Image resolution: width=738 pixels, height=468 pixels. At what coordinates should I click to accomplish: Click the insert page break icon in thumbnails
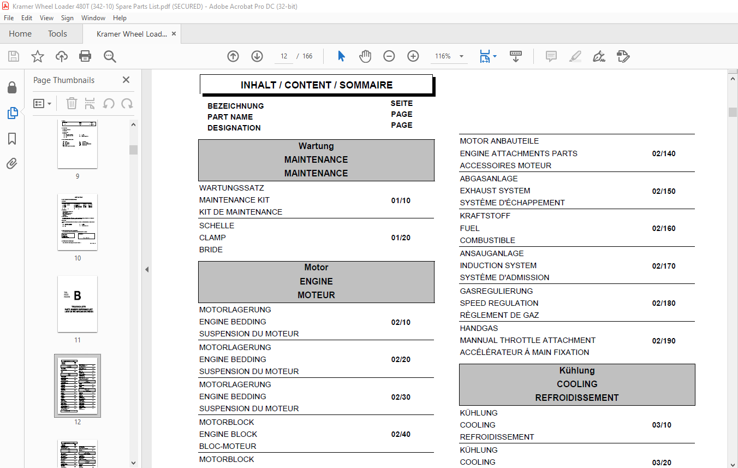coord(90,103)
